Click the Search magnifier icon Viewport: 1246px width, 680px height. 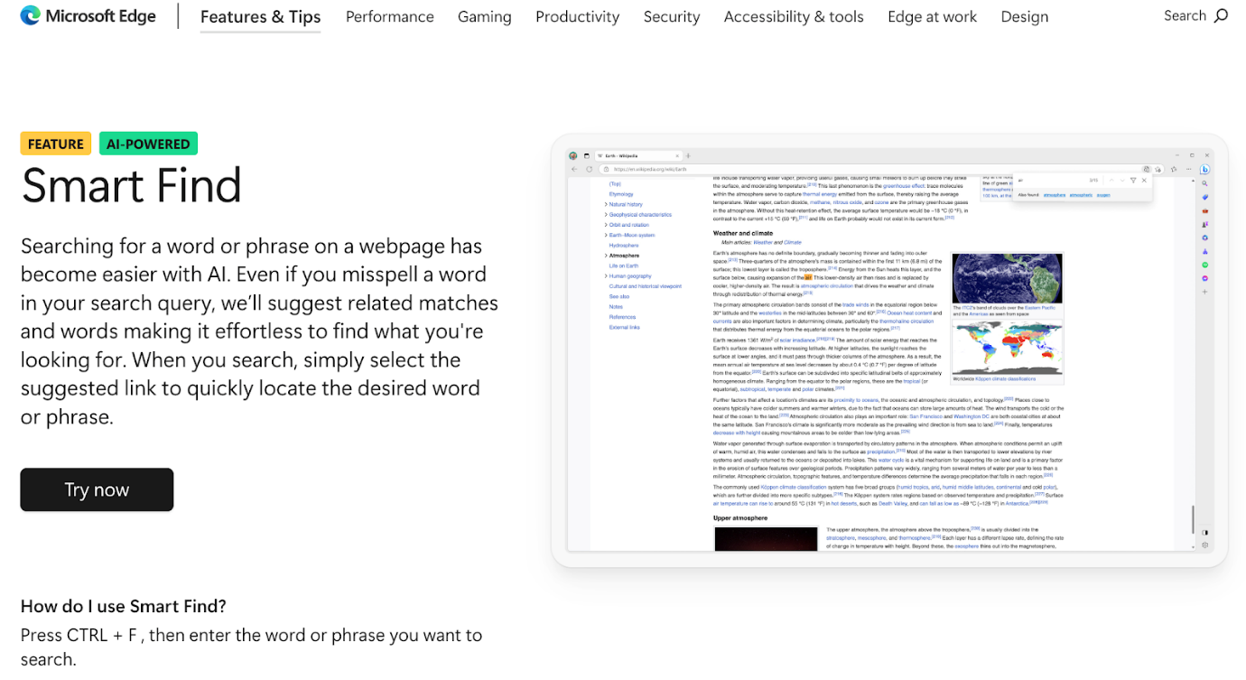(x=1221, y=15)
